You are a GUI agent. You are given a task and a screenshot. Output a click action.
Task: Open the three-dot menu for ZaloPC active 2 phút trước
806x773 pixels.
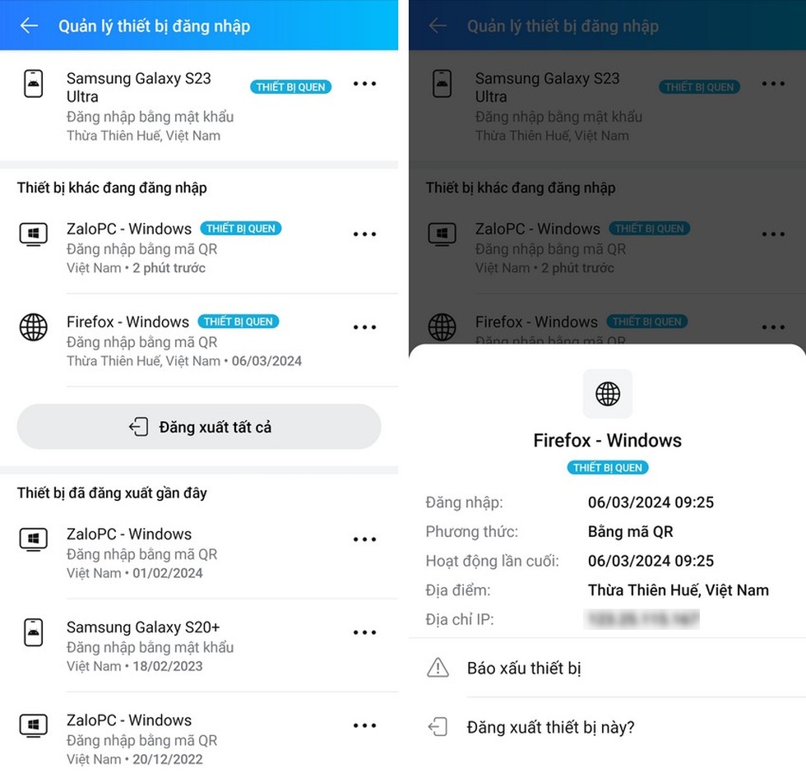click(x=364, y=234)
